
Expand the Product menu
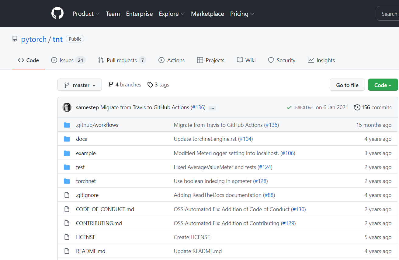(86, 14)
